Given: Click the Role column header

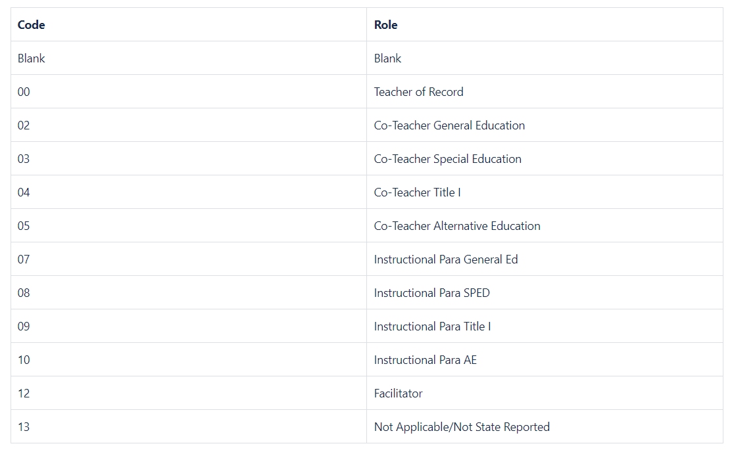Looking at the screenshot, I should pyautogui.click(x=386, y=25).
